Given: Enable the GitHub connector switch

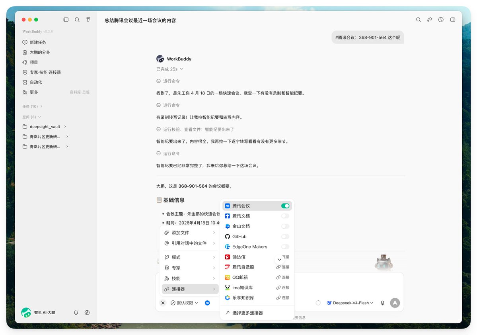Looking at the screenshot, I should (x=285, y=237).
